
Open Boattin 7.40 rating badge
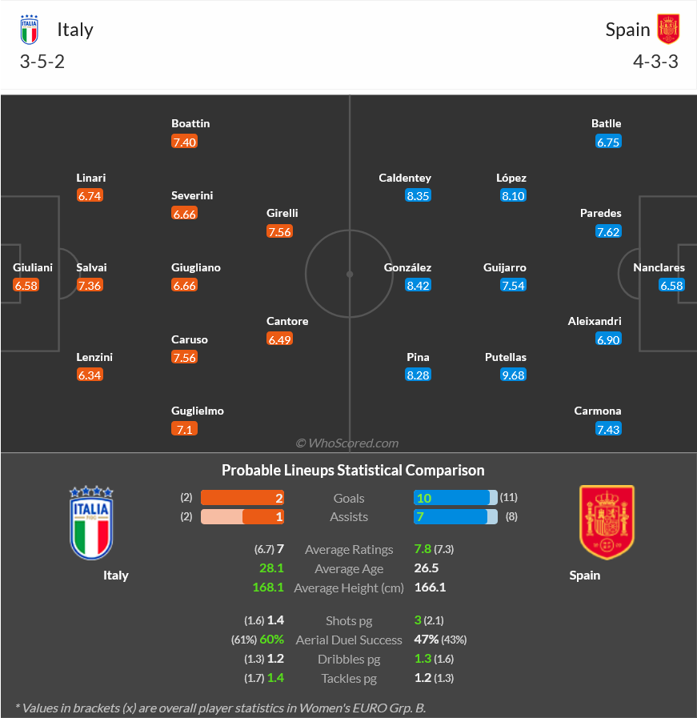(184, 142)
